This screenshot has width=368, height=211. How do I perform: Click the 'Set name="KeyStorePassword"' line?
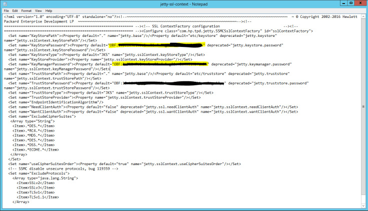pyautogui.click(x=146, y=45)
